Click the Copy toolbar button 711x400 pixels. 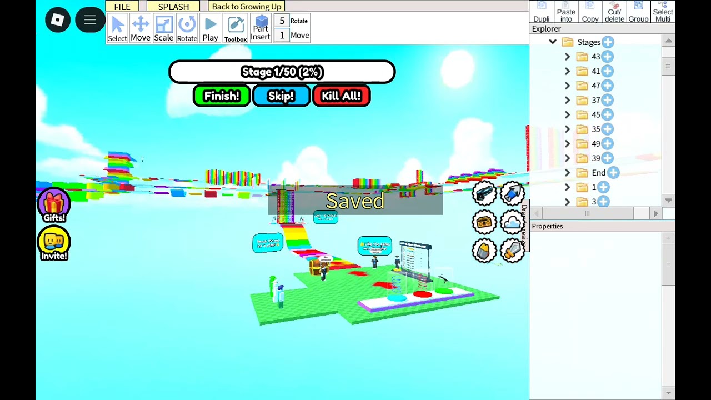tap(590, 12)
